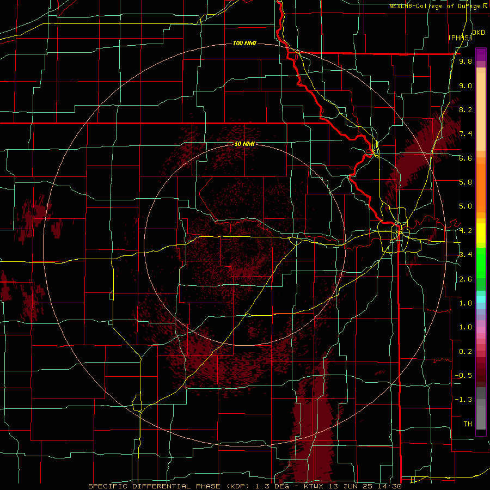The height and width of the screenshot is (490, 490).
Task: Click the yellow segment of the color bar
Action: pyautogui.click(x=481, y=233)
